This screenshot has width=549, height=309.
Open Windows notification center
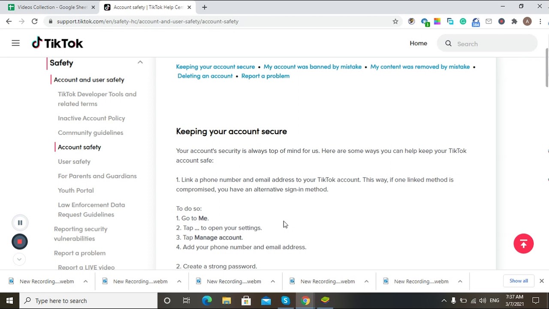tap(536, 301)
